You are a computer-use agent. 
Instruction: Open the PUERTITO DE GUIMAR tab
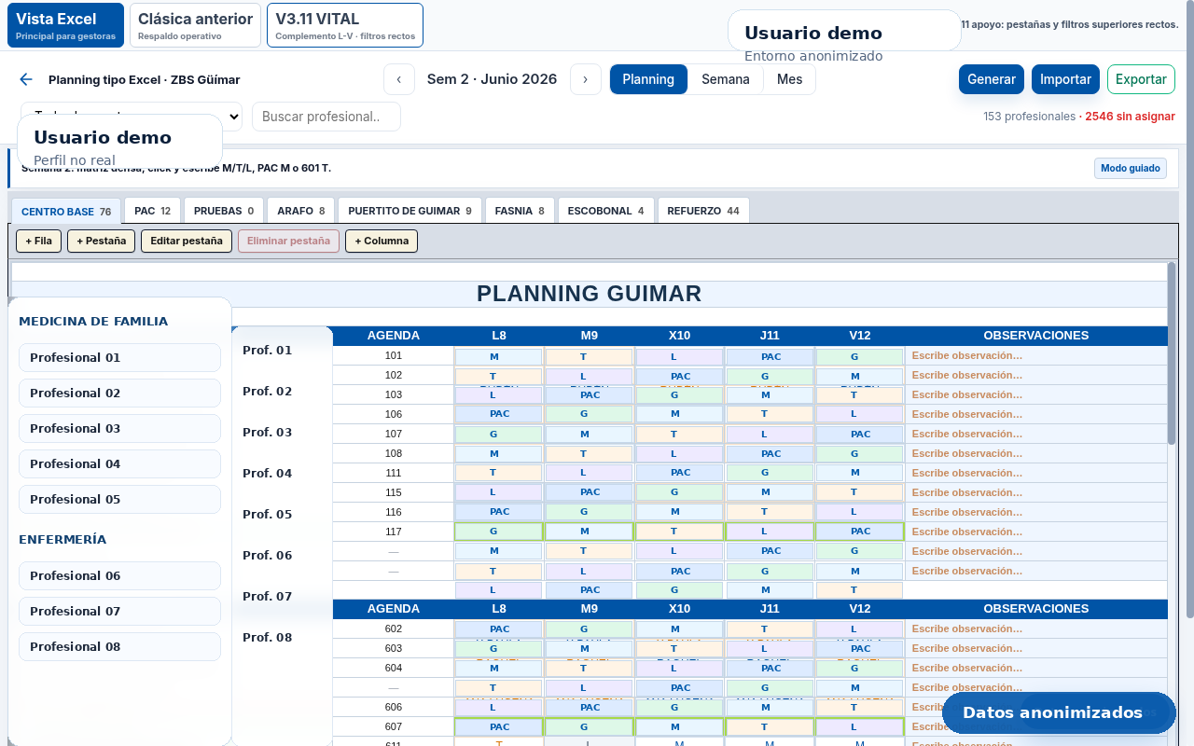410,211
